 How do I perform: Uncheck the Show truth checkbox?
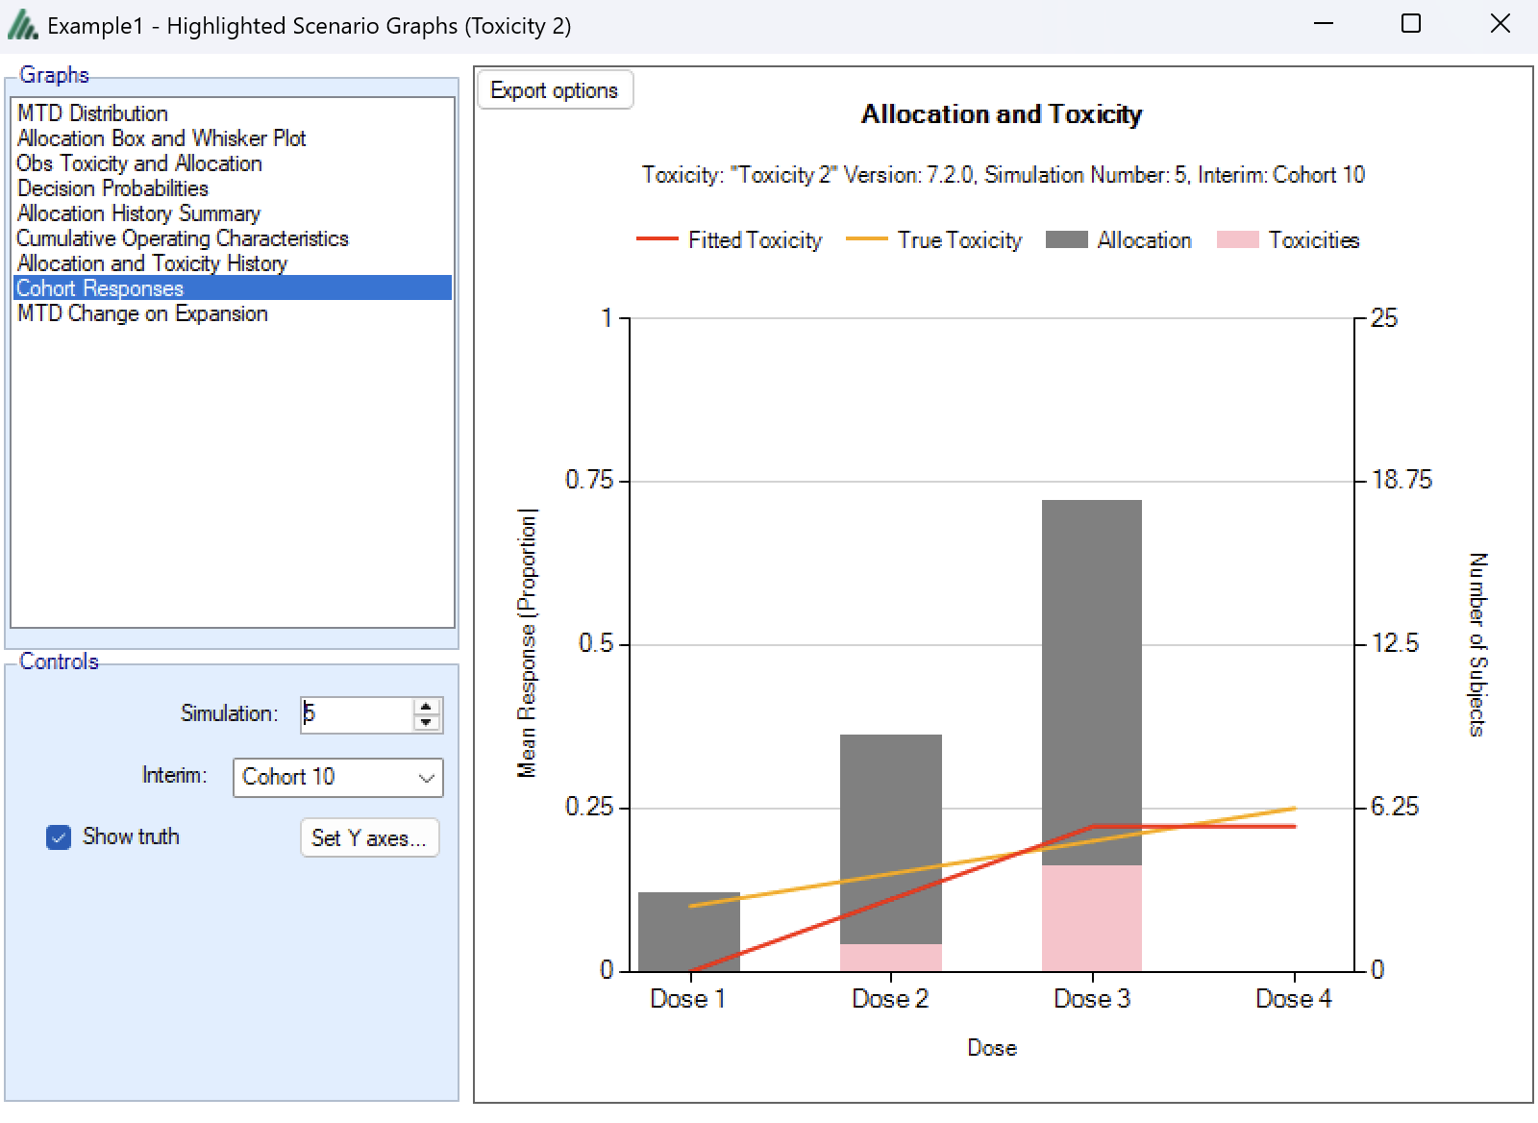coord(59,837)
